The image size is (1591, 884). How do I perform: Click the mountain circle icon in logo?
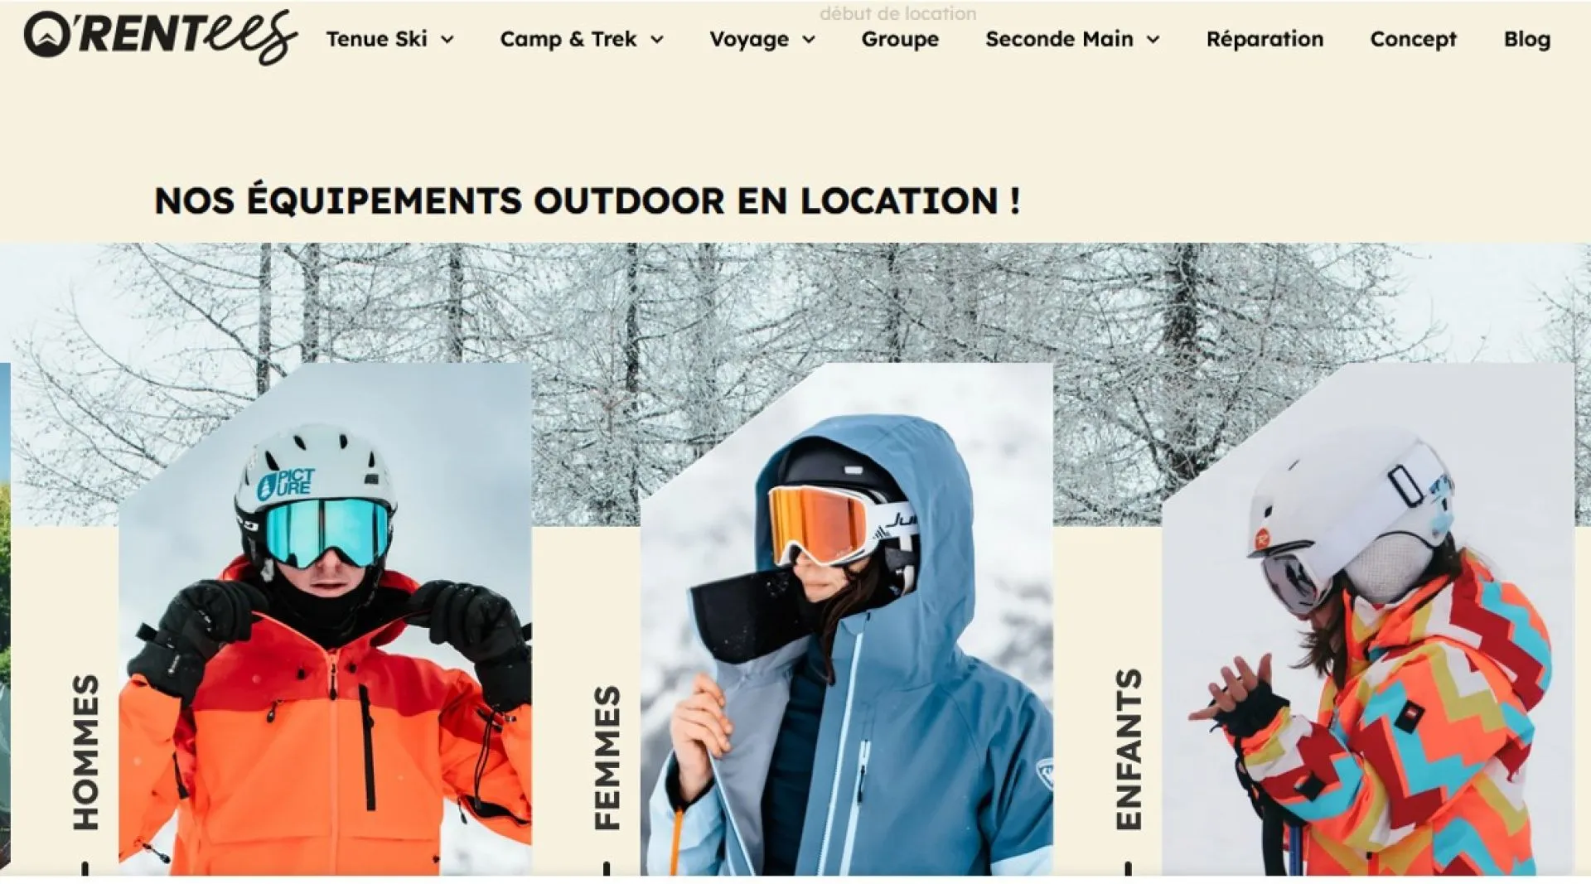(x=45, y=35)
